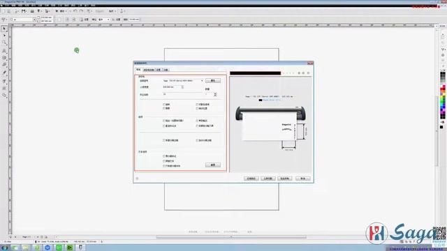Tick first right checkbox below job name
This screenshot has height=251, width=447.
197,105
